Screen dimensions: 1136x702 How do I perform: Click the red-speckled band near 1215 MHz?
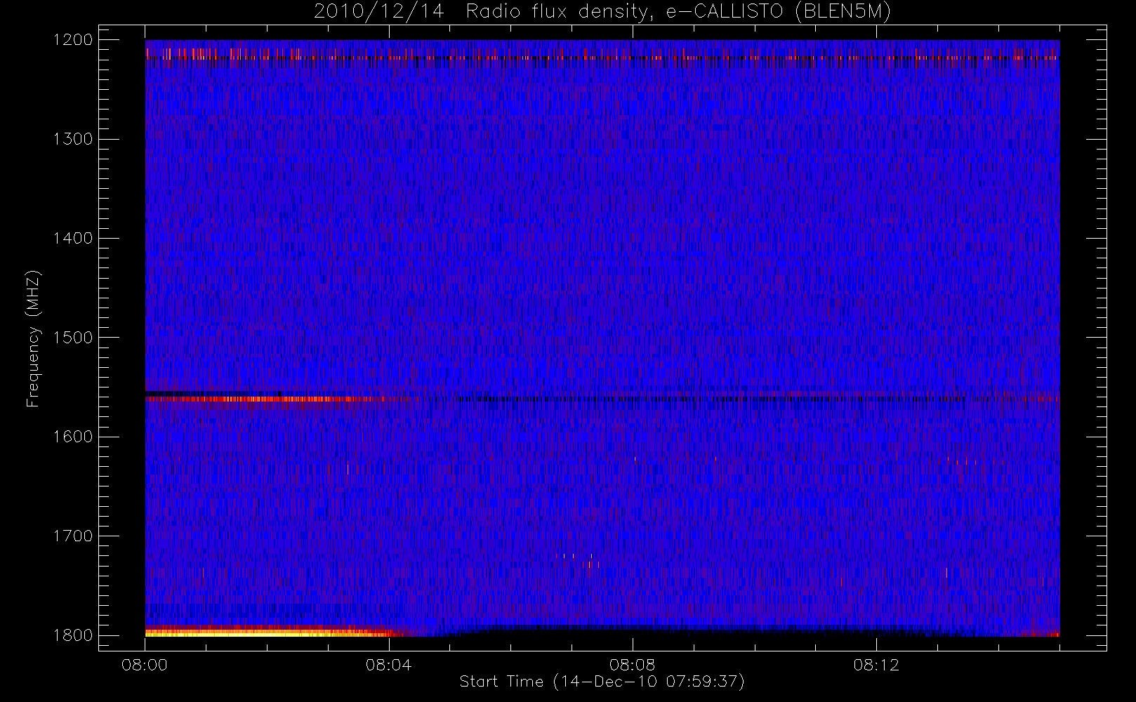[602, 58]
